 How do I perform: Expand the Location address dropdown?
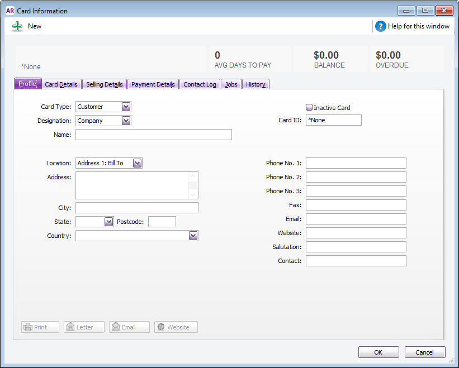tap(137, 163)
